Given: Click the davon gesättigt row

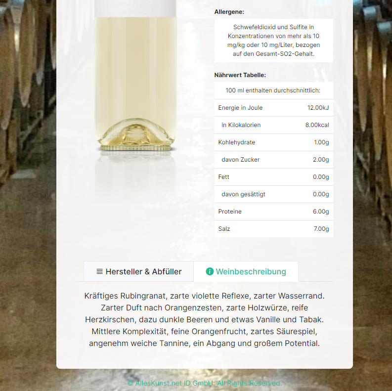Looking at the screenshot, I should coord(273,194).
